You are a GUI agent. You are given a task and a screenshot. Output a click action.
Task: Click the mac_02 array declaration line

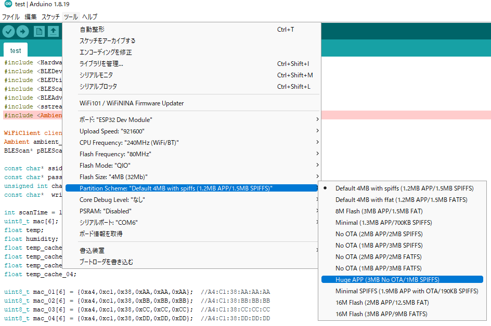point(137,301)
